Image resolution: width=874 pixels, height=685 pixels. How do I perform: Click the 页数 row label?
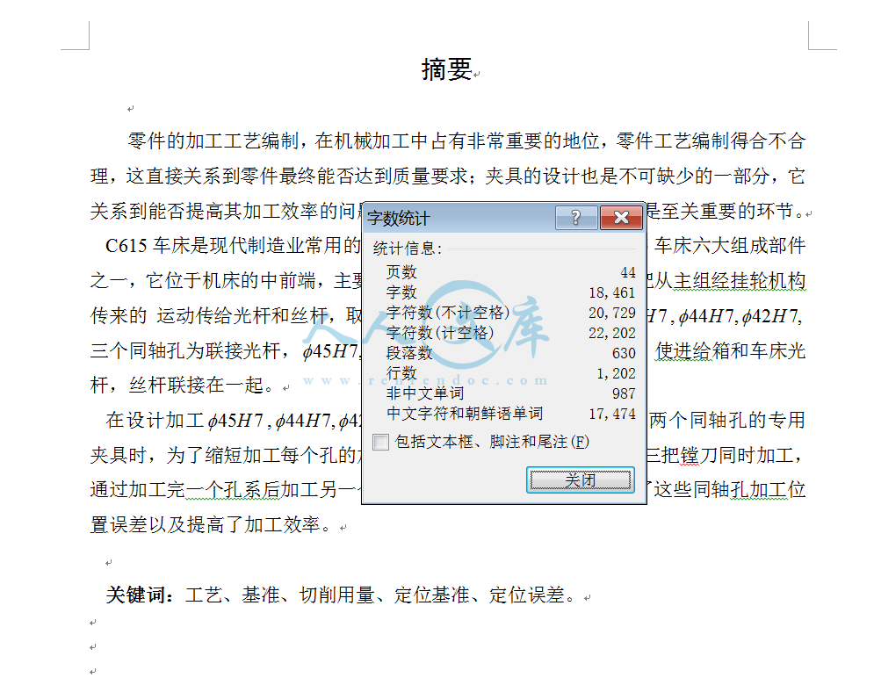point(401,272)
